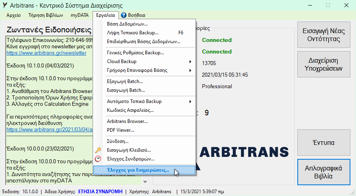Expand Αυτόματο Τοπικό Backup submenu
This screenshot has height=196, width=356.
click(144, 101)
